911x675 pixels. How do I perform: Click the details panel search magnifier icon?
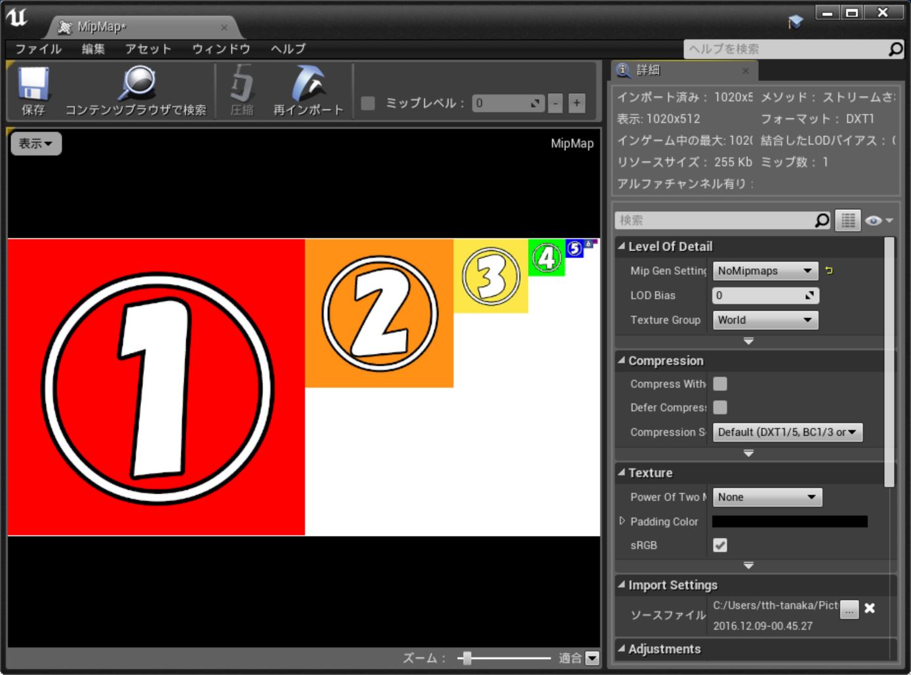click(820, 220)
